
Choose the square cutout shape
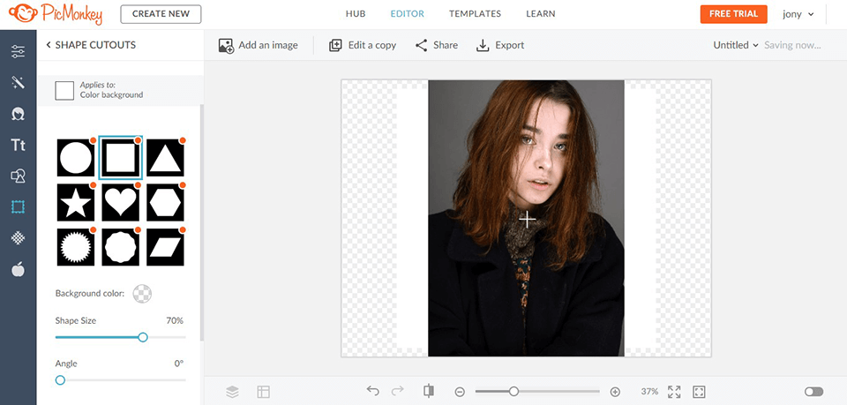121,158
